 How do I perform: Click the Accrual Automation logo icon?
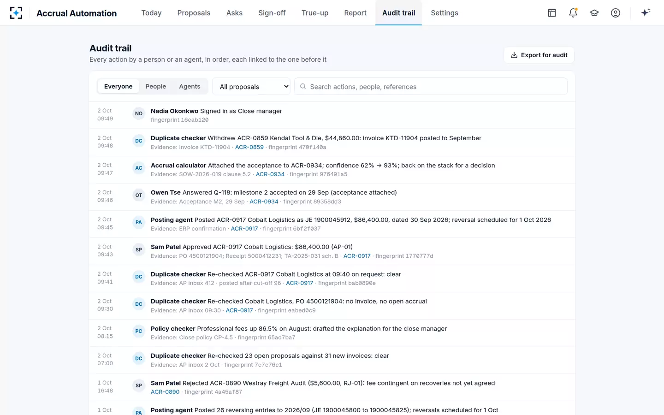pos(16,13)
